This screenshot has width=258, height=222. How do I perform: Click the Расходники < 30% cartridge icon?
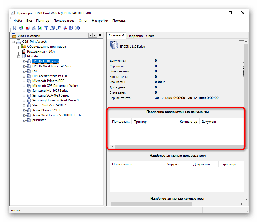tap(24, 51)
